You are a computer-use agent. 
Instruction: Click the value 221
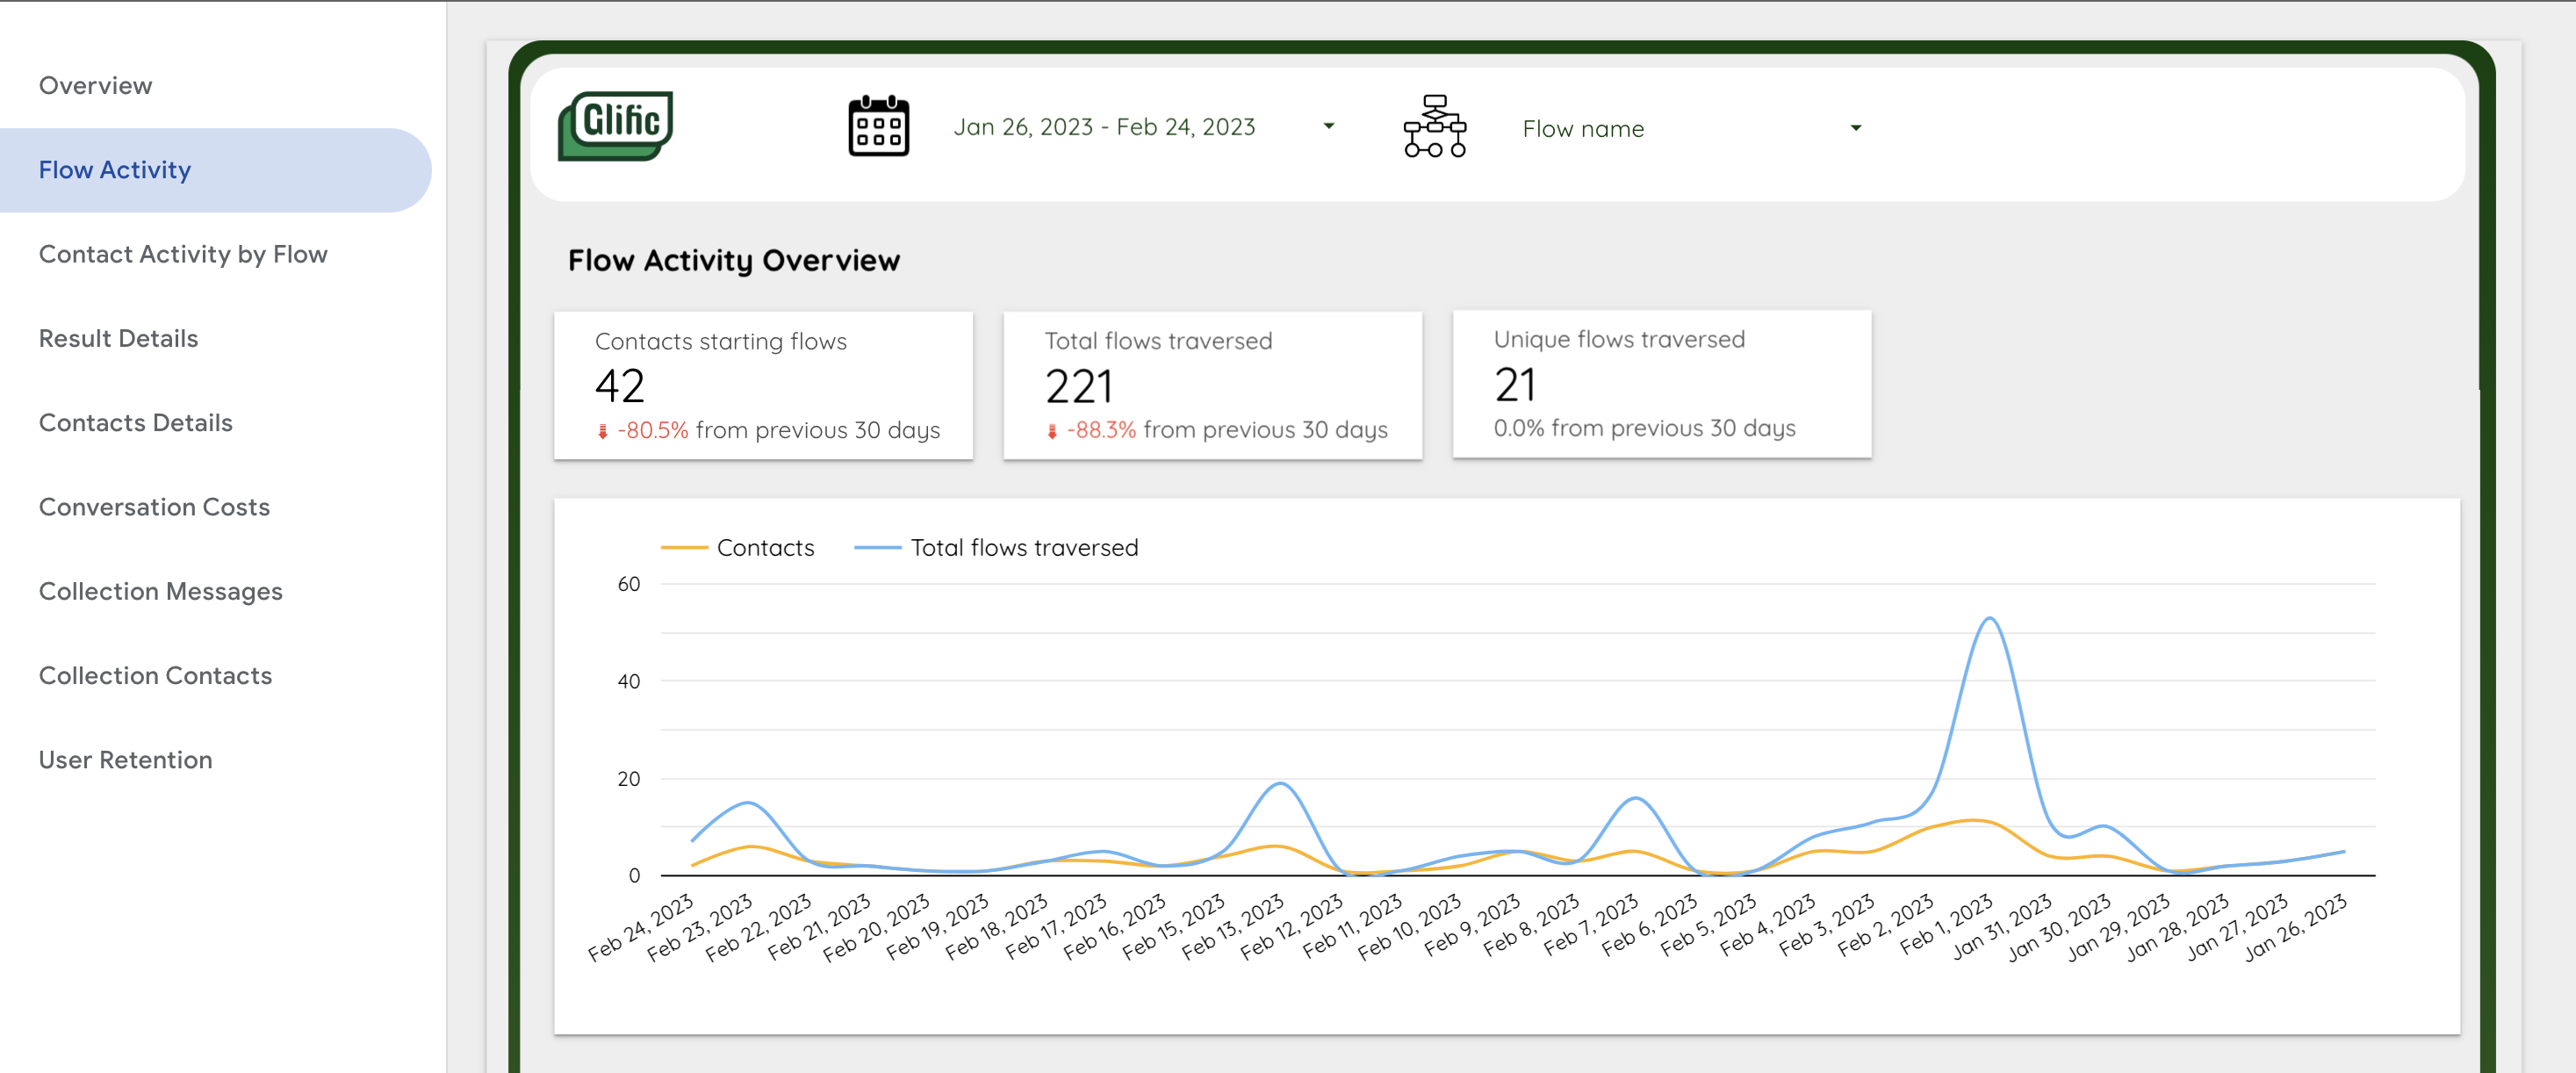tap(1078, 386)
